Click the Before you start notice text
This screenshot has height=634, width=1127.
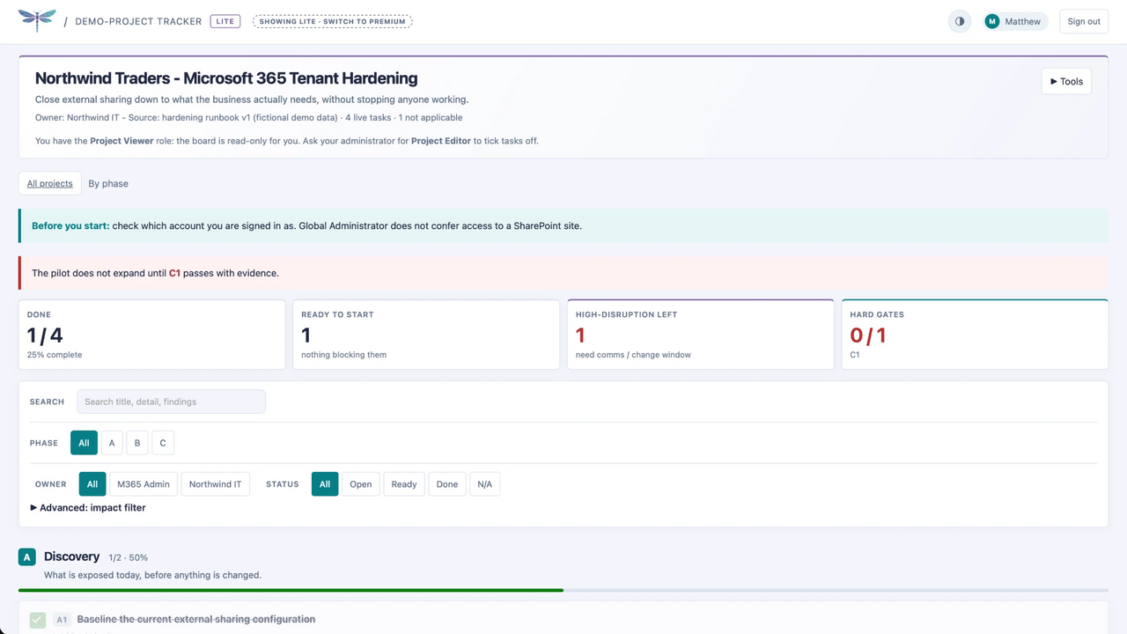[306, 225]
